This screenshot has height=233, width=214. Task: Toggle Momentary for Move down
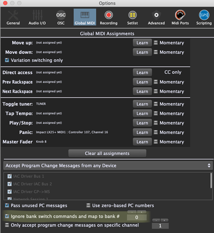(155, 52)
